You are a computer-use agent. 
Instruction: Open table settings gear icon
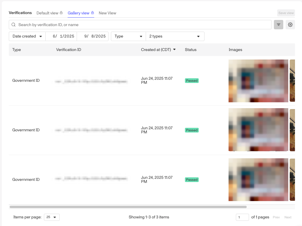pos(290,25)
